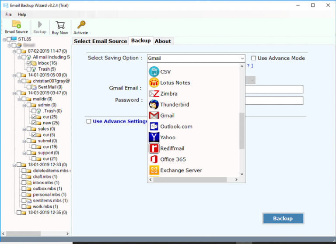Click the Buy Now cart icon
This screenshot has height=244, width=336.
coord(60,26)
